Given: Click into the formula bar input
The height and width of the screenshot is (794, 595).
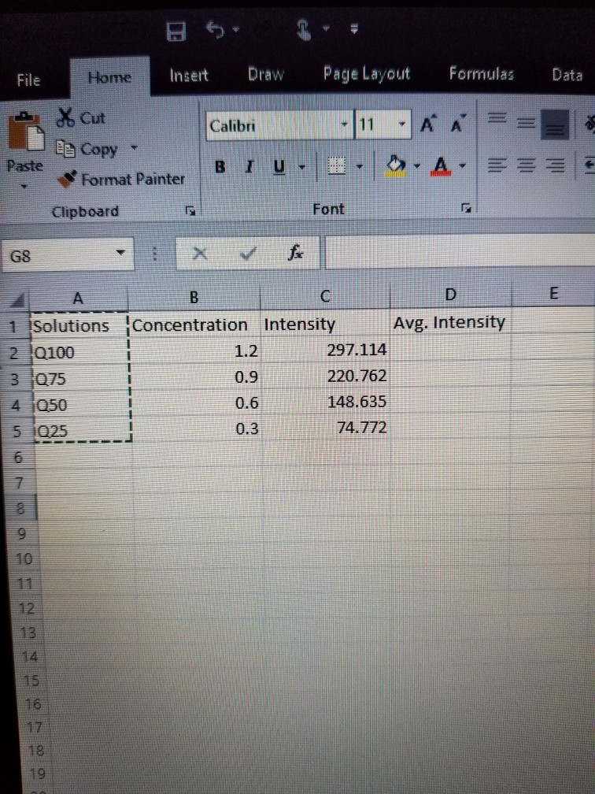Looking at the screenshot, I should pyautogui.click(x=460, y=251).
